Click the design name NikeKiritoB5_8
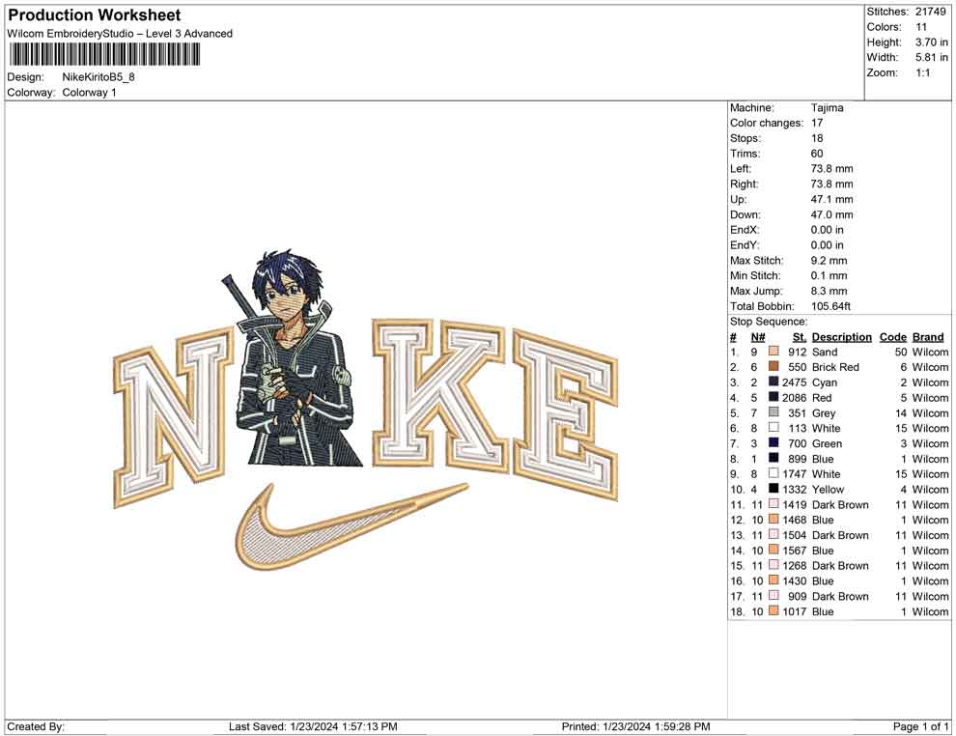This screenshot has width=956, height=736. tap(98, 77)
